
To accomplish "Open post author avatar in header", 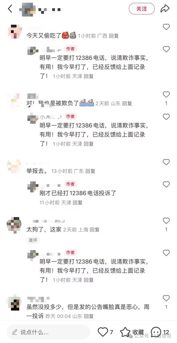I will coord(28,9).
